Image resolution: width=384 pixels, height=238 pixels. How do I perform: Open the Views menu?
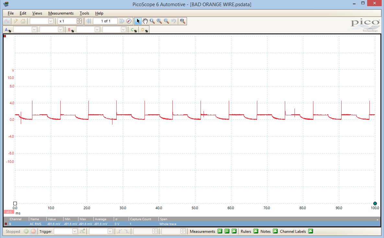[37, 13]
